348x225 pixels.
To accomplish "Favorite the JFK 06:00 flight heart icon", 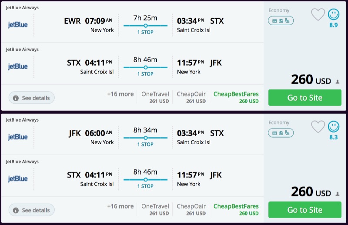I will 318,127.
